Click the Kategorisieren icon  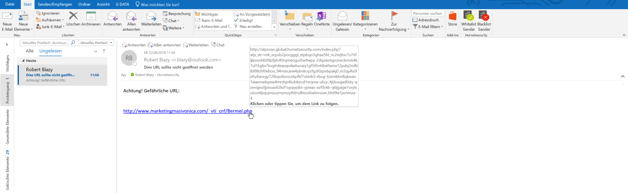point(365,16)
